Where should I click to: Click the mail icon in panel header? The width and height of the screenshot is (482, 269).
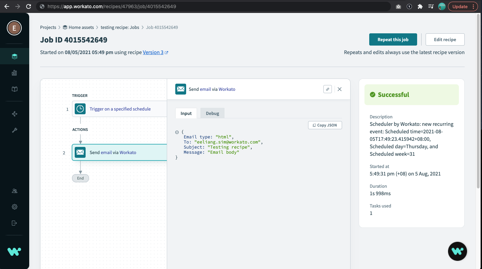point(181,89)
